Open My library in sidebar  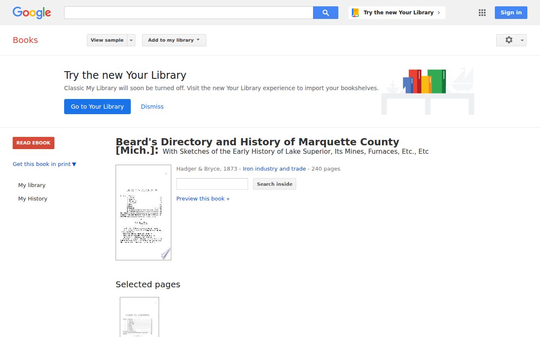pyautogui.click(x=32, y=185)
